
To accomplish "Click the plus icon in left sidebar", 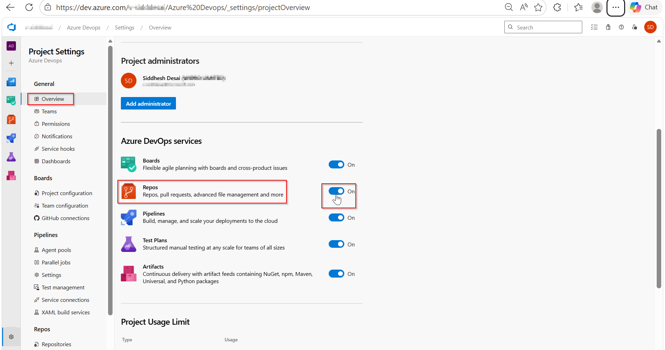I will (11, 63).
